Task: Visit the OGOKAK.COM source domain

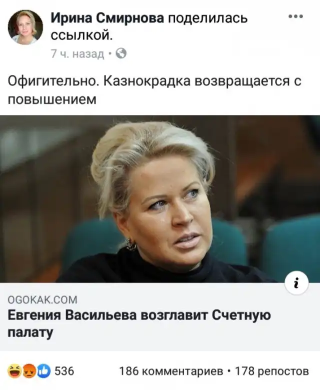Action: pyautogui.click(x=42, y=300)
